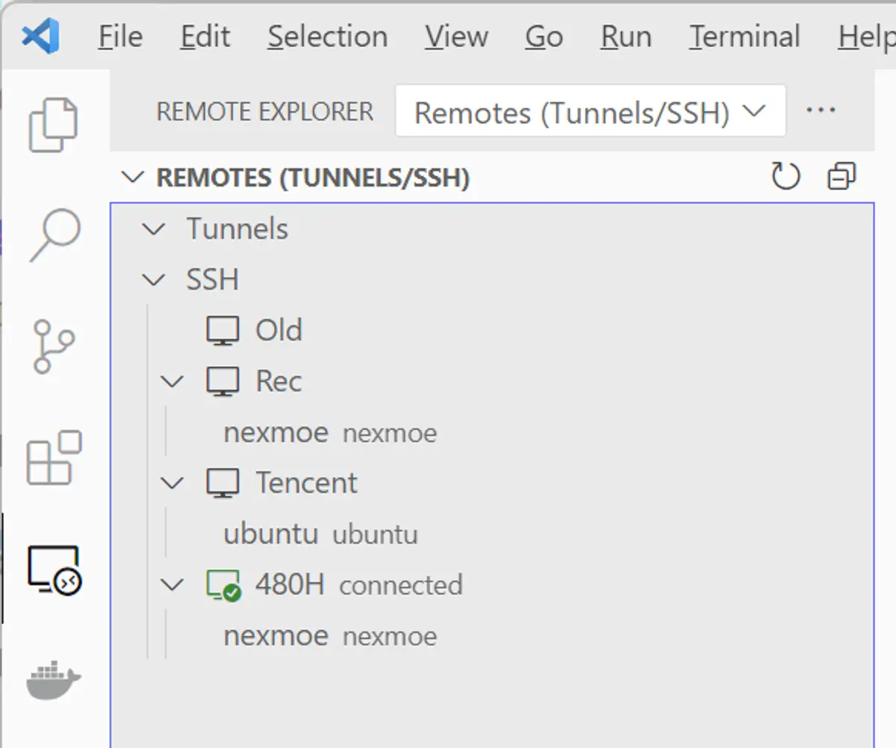
Task: Click the monitor icon beside Tencent
Action: click(223, 483)
